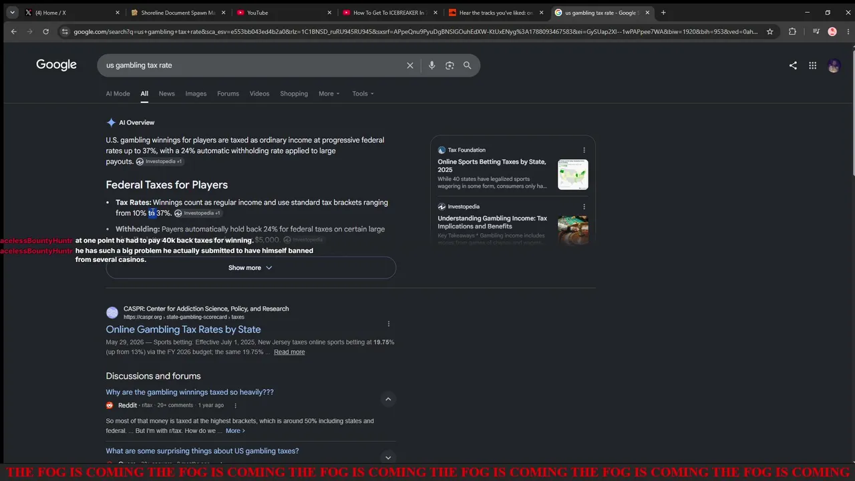Open 'Why are the gambling winnings taxed so heavily???'
Screen dimensions: 855x481
click(190, 392)
